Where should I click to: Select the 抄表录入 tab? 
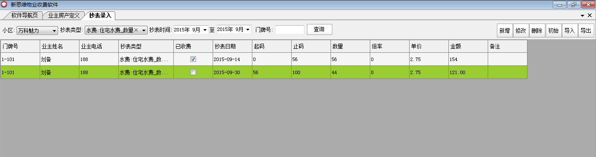100,15
